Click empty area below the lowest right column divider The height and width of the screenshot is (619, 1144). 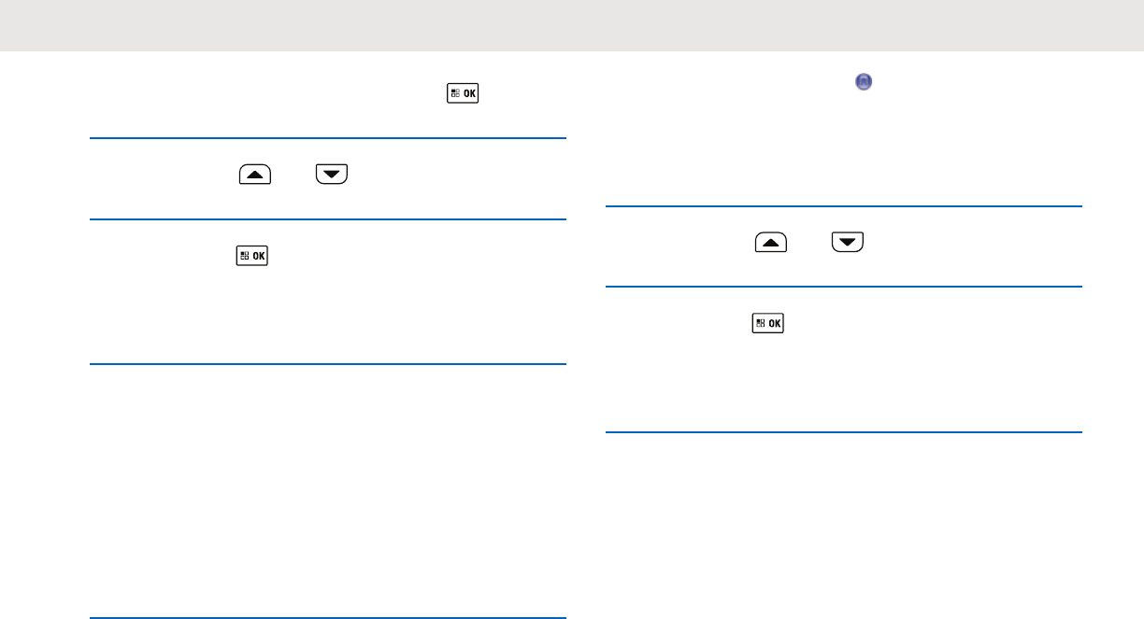point(843,523)
